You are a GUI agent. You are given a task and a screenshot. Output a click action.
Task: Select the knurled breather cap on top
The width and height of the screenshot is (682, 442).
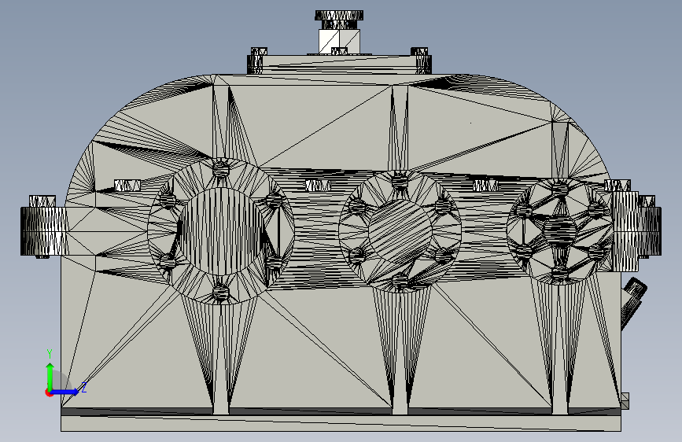pyautogui.click(x=339, y=16)
